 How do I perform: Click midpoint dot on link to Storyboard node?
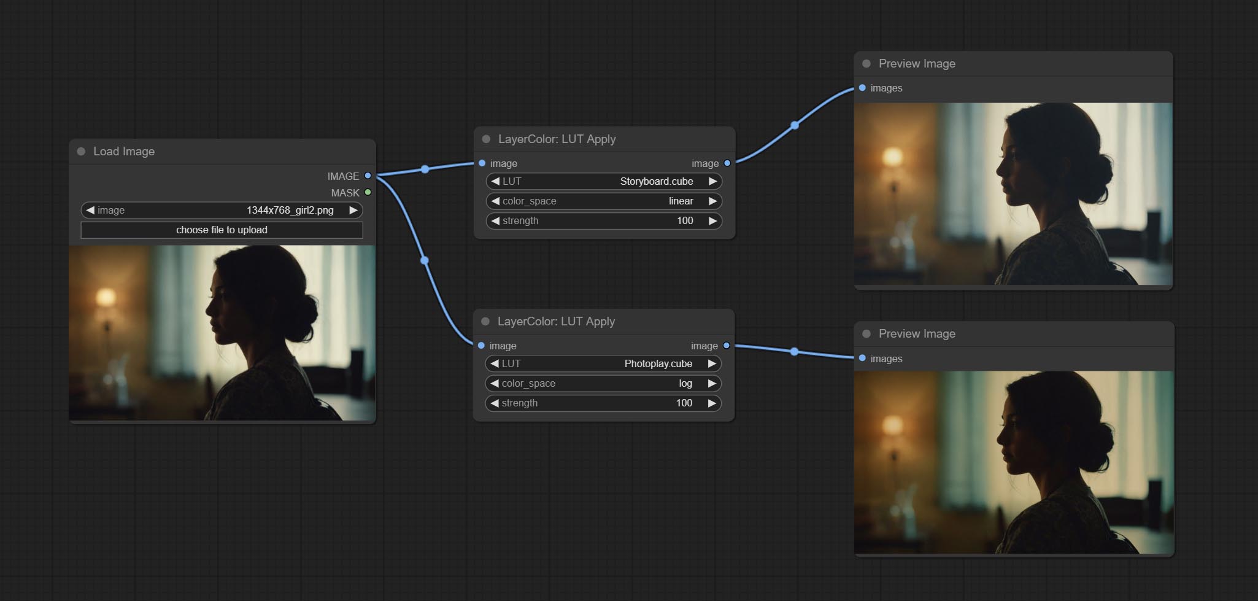(425, 169)
